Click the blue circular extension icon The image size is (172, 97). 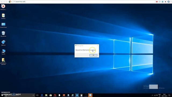tap(169, 2)
